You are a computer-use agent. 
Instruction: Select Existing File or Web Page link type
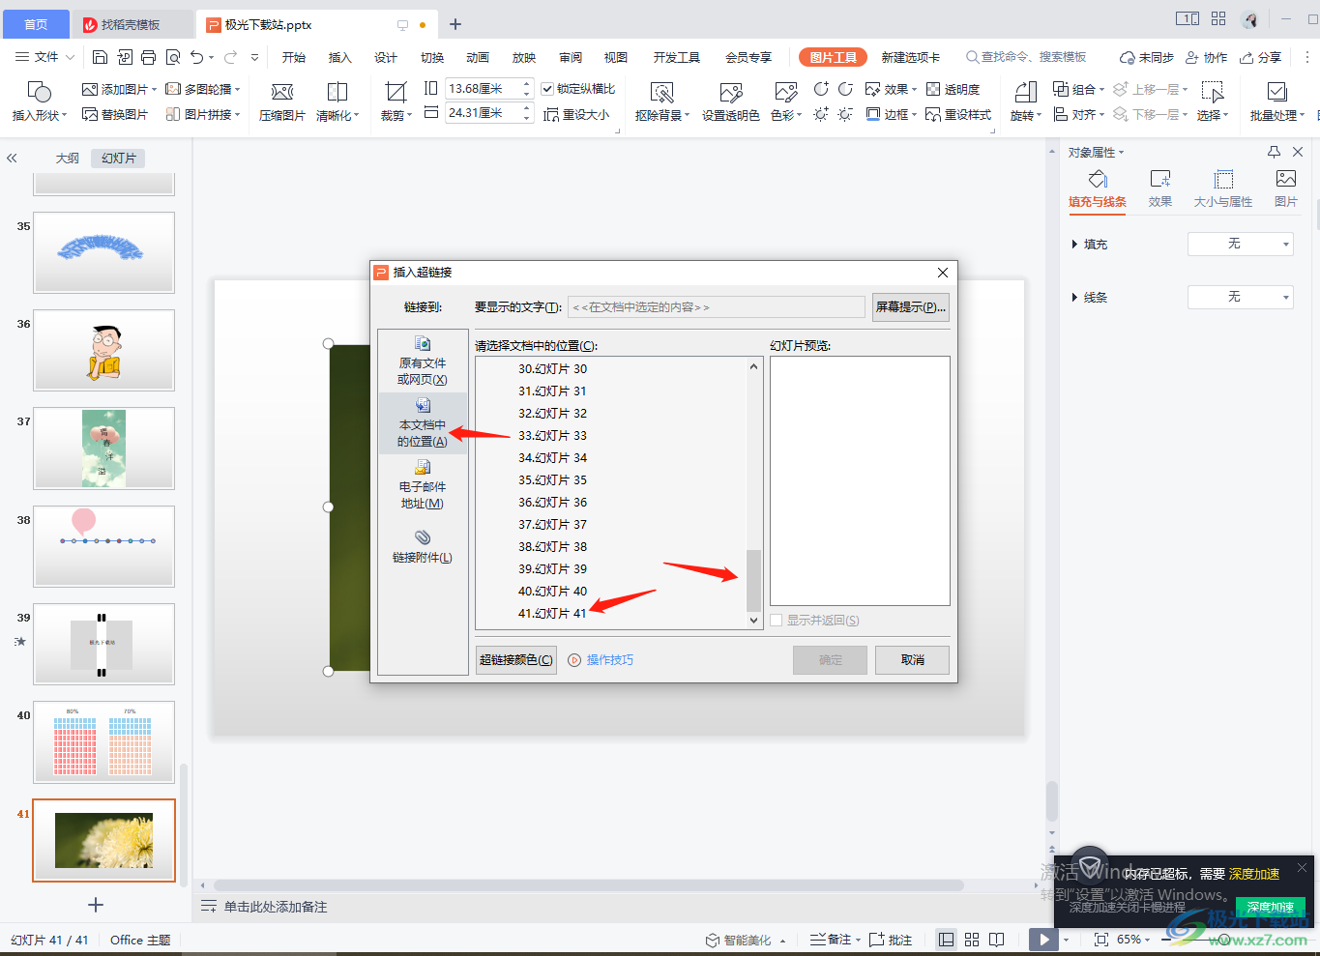(423, 361)
